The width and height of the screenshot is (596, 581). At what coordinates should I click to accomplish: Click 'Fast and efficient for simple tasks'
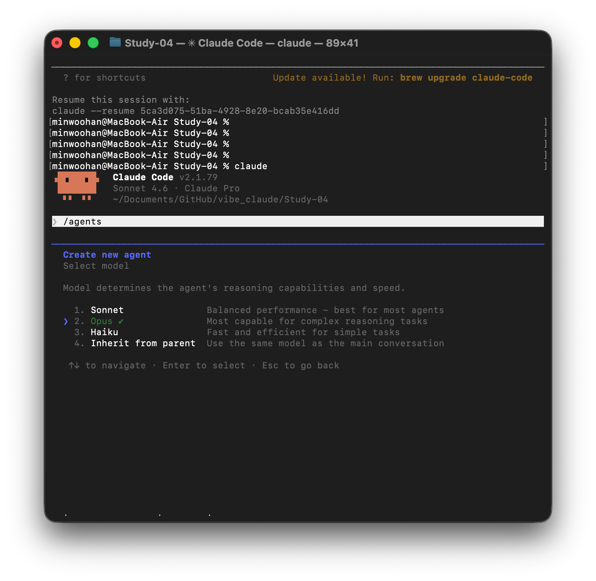[303, 332]
